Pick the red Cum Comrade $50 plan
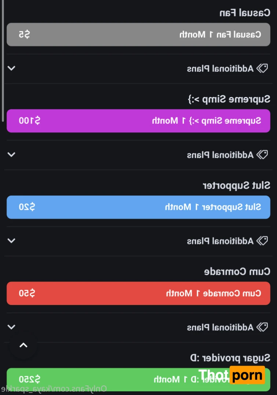The height and width of the screenshot is (395, 277). point(138,293)
